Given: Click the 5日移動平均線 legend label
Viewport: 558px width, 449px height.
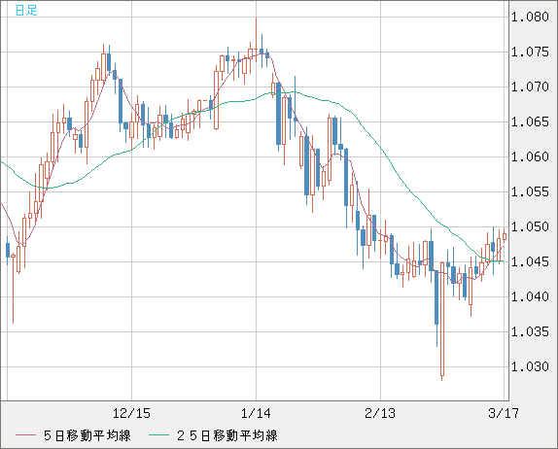Looking at the screenshot, I should click(x=87, y=435).
